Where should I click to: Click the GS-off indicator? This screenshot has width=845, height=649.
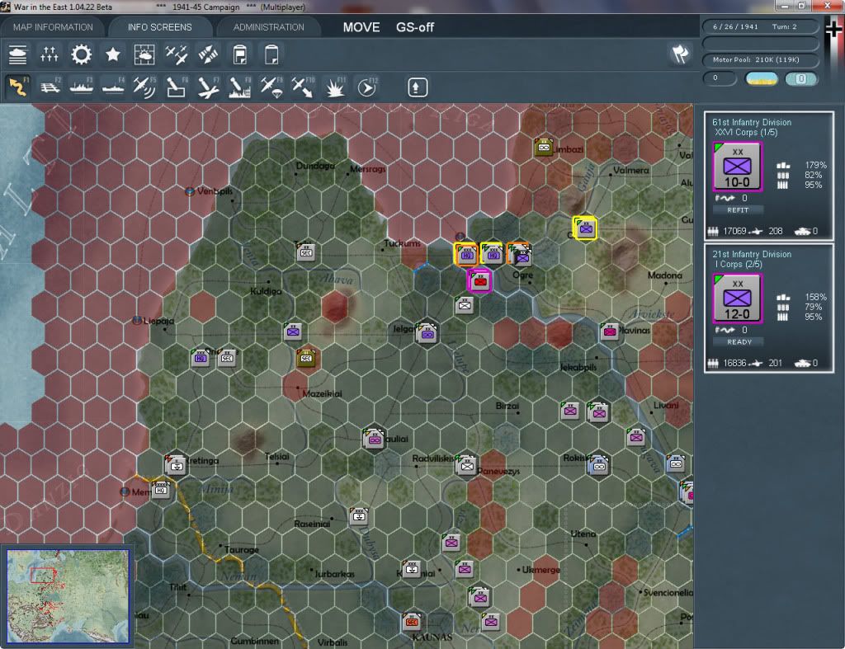[415, 27]
